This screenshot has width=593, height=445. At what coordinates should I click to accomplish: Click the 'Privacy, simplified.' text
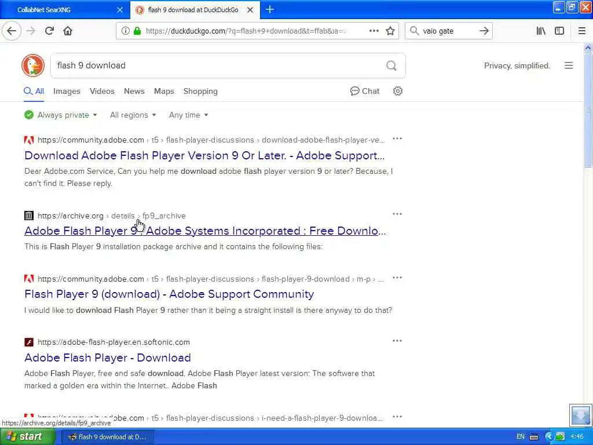point(517,65)
